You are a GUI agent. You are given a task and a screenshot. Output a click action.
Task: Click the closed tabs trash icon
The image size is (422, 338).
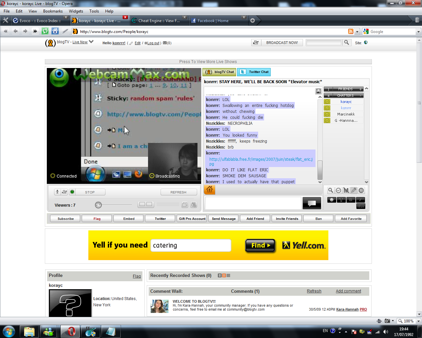(x=417, y=20)
